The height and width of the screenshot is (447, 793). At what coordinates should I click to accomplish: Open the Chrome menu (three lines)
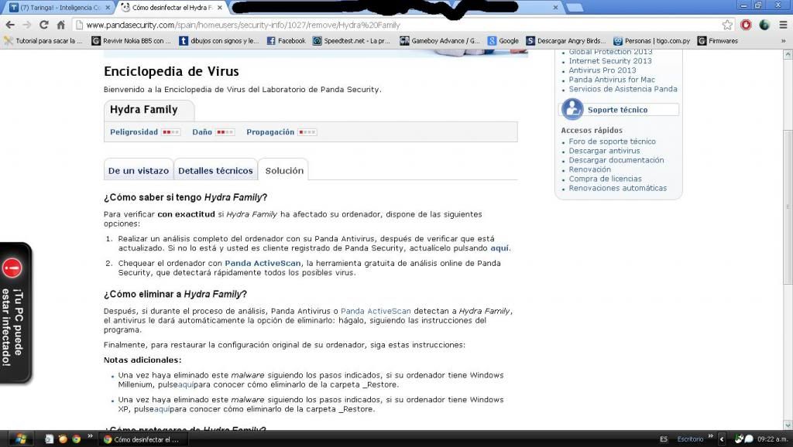pos(783,25)
